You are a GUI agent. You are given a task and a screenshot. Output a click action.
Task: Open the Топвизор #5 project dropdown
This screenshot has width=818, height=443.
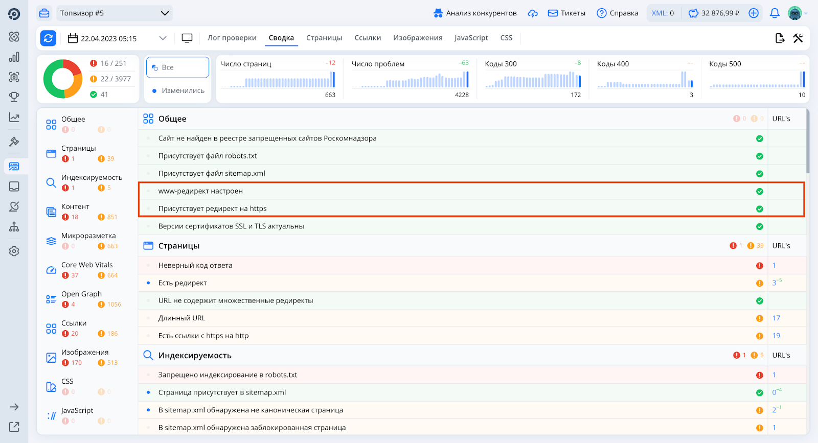(x=114, y=13)
